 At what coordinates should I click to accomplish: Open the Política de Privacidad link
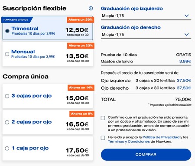click(161, 137)
